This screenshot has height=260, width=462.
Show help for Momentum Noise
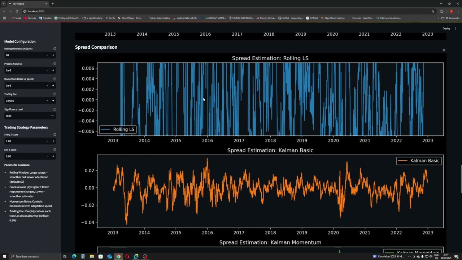coord(55,79)
